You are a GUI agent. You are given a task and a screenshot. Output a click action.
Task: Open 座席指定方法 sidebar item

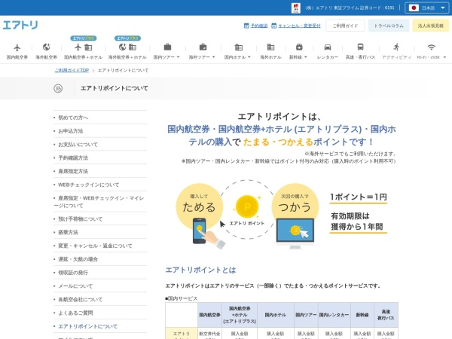point(100,171)
